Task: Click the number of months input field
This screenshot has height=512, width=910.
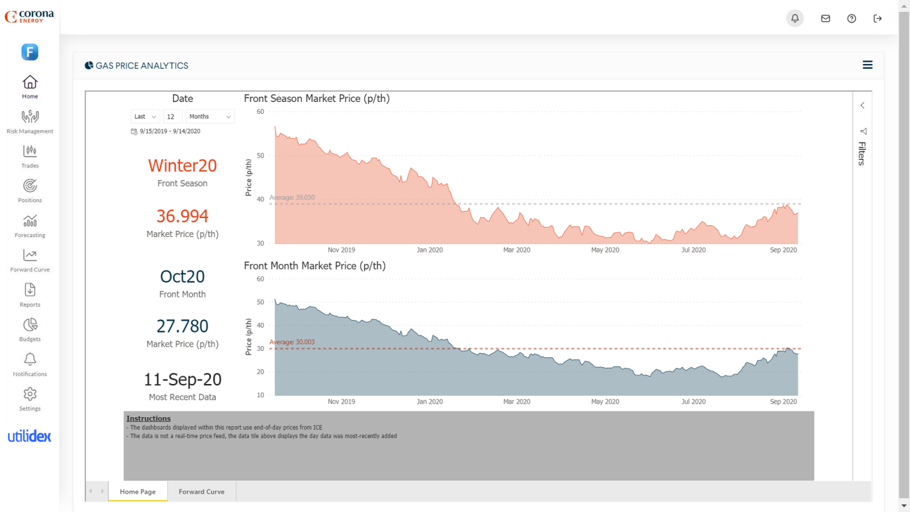Action: click(x=172, y=117)
